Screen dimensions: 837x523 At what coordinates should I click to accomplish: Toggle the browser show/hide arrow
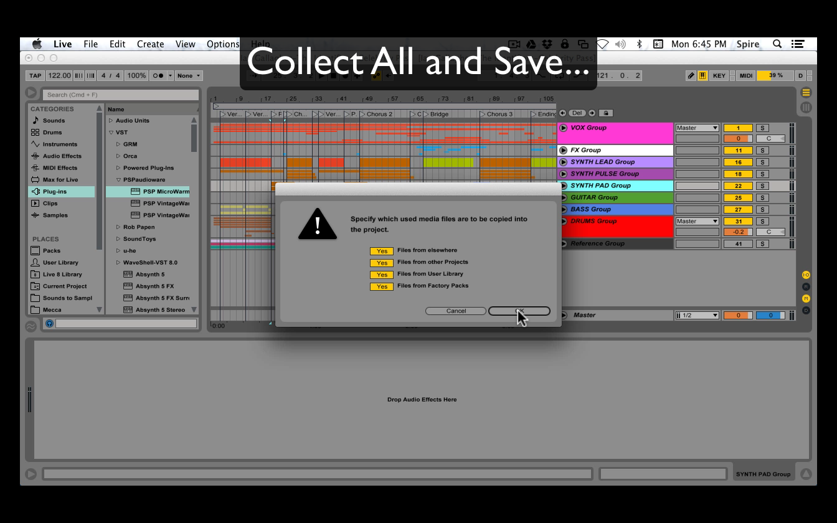(x=31, y=93)
